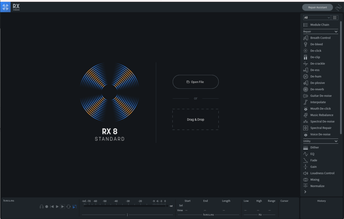Click the Repair Assistant button
Screen dimensions: 344x219
pyautogui.click(x=317, y=7)
